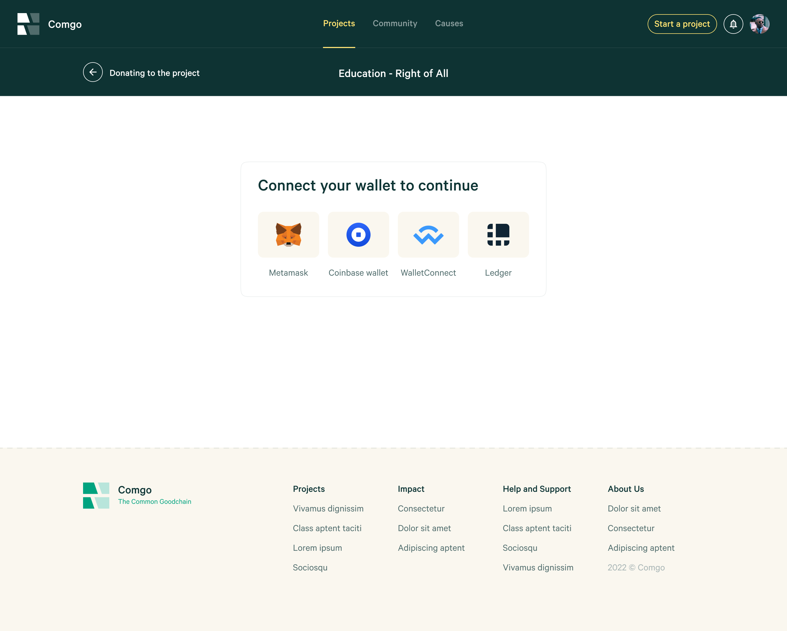Open the Consectetur link under Impact
This screenshot has width=787, height=631.
(x=421, y=508)
